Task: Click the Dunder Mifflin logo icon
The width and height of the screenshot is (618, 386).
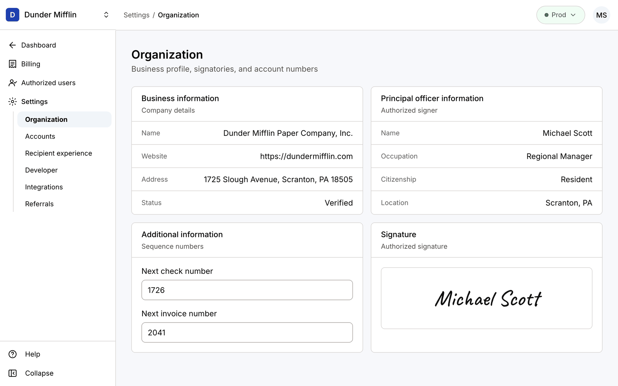Action: tap(13, 15)
